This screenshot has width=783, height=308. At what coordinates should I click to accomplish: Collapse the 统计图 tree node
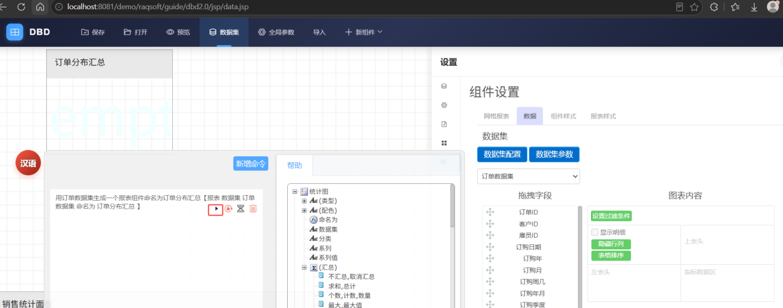coord(295,191)
